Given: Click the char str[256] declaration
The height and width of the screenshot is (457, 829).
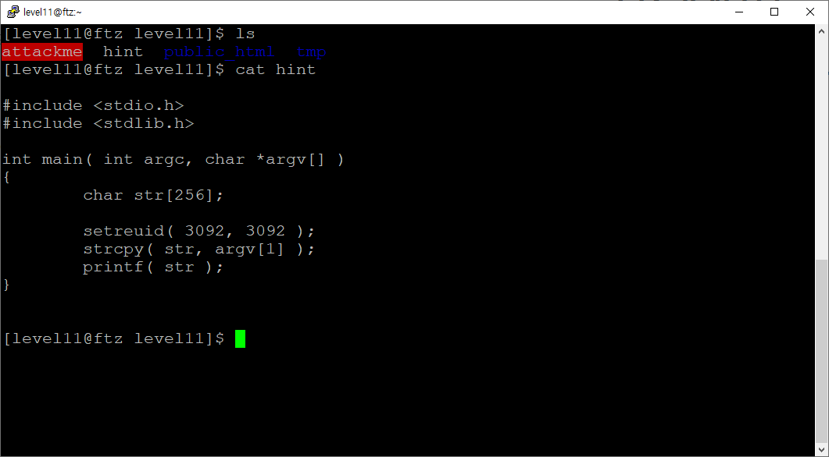Looking at the screenshot, I should point(153,195).
